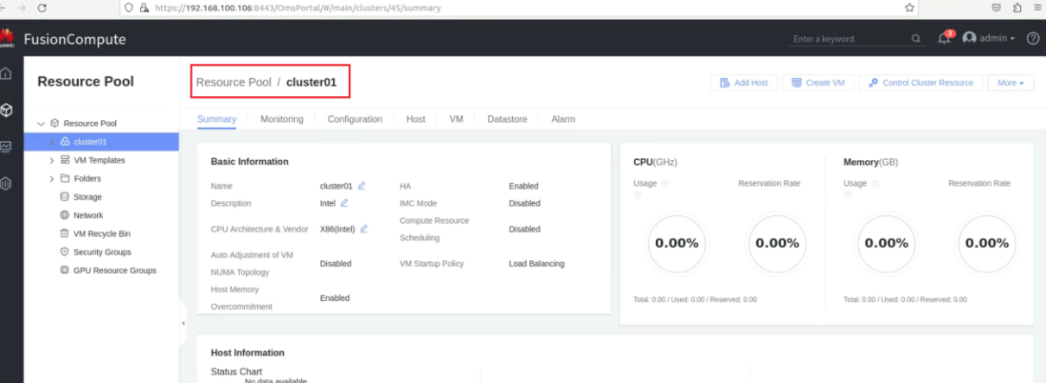Collapse the left navigation panel handle

tap(183, 323)
